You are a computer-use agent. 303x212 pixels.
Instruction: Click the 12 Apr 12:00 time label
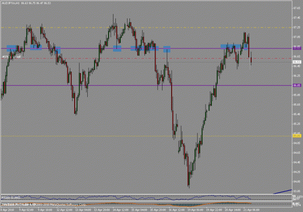64,210
